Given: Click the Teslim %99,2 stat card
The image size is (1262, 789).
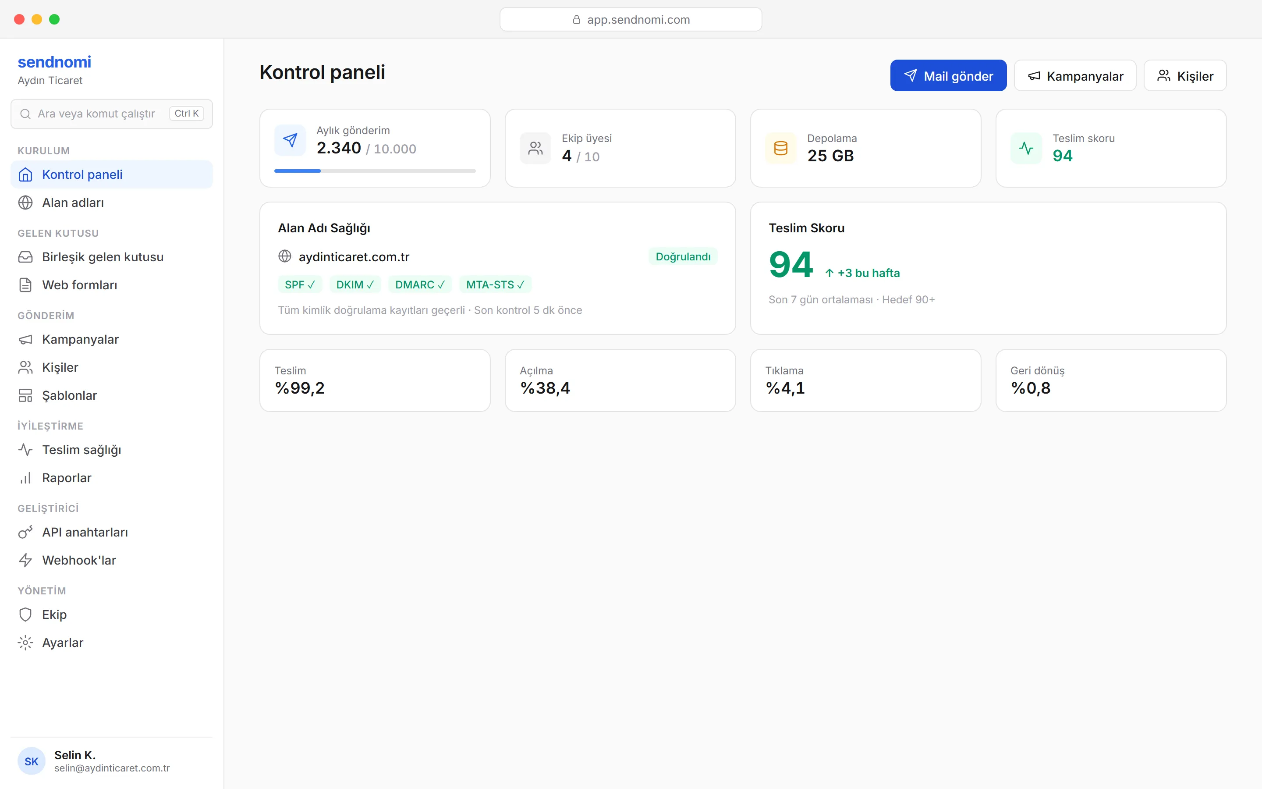Looking at the screenshot, I should click(x=375, y=380).
